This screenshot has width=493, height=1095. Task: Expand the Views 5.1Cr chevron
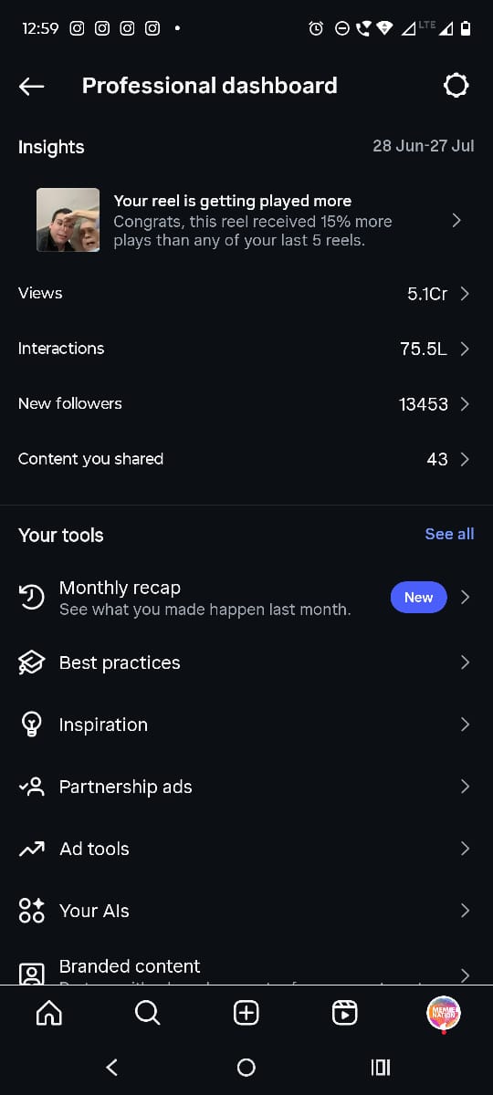465,294
